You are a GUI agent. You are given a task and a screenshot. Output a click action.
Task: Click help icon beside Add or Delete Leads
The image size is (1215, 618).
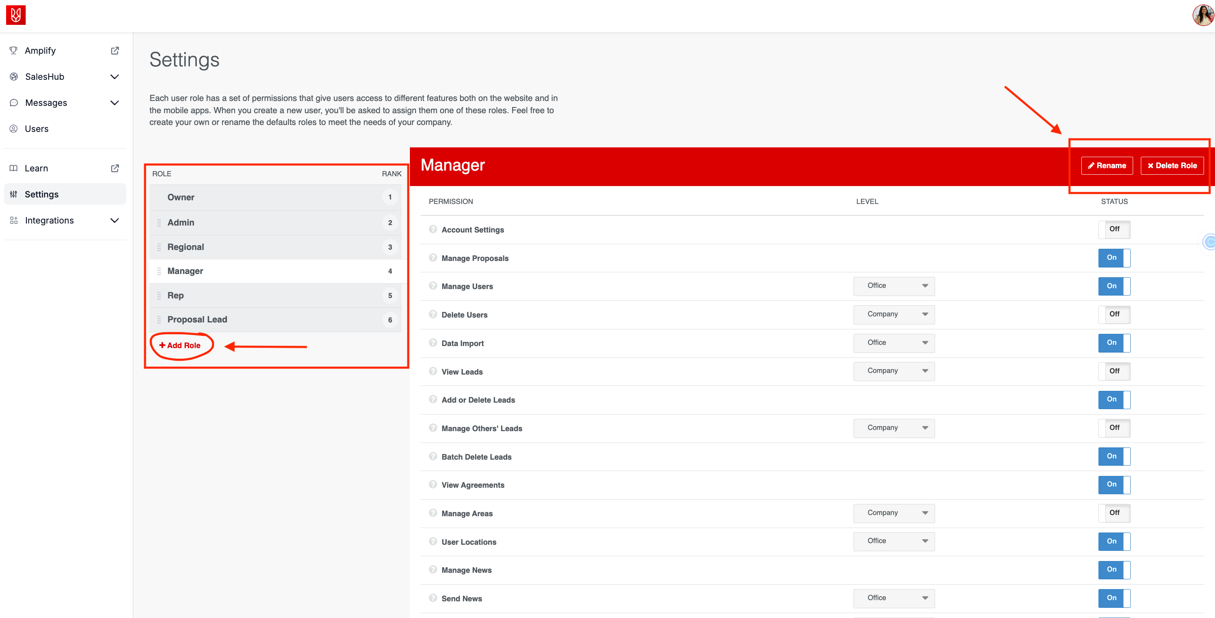pos(433,399)
